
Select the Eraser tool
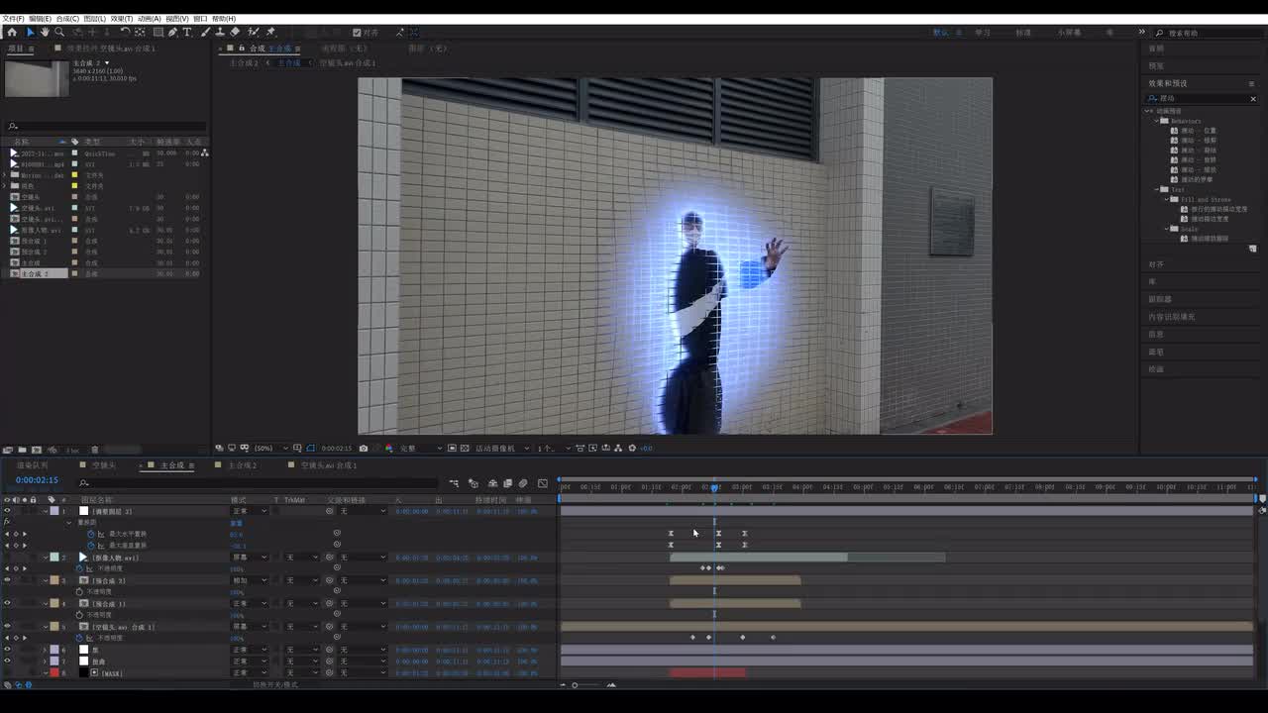click(235, 32)
